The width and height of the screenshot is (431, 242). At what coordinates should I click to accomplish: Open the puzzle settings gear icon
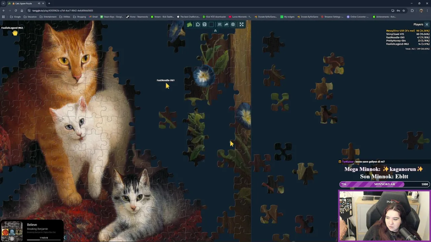coord(233,25)
